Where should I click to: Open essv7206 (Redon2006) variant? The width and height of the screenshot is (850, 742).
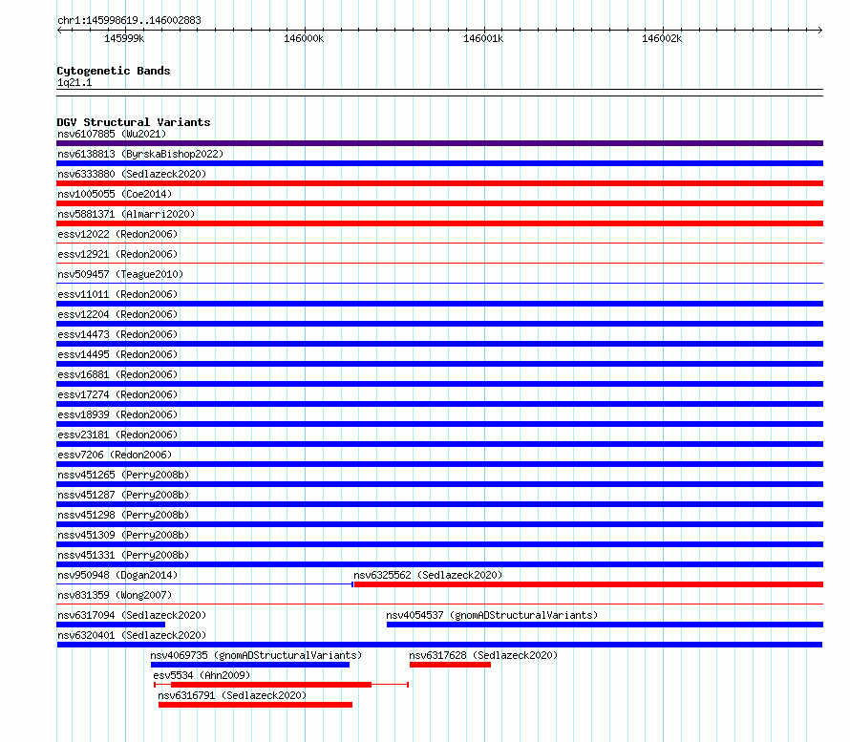[115, 455]
